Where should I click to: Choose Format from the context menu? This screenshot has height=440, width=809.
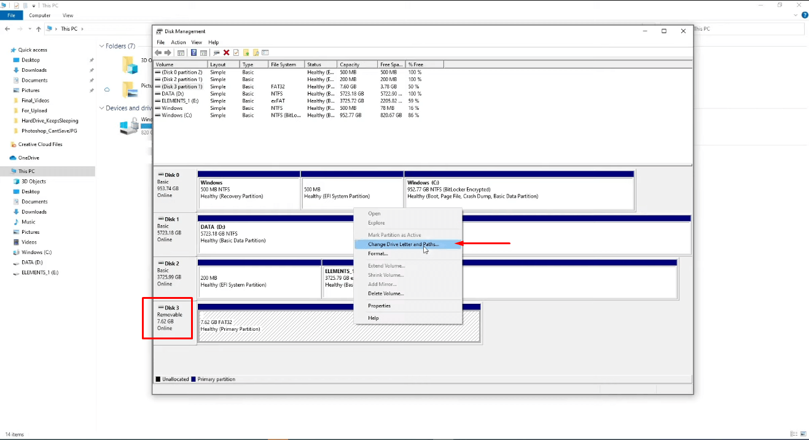[378, 253]
